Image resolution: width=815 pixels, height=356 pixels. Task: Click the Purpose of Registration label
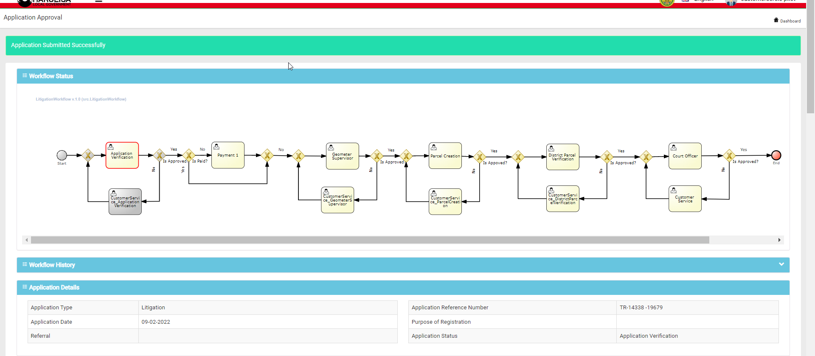pos(441,322)
